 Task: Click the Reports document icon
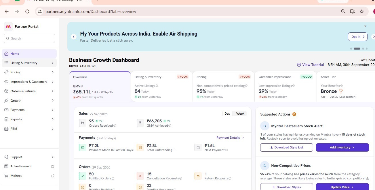(6, 119)
